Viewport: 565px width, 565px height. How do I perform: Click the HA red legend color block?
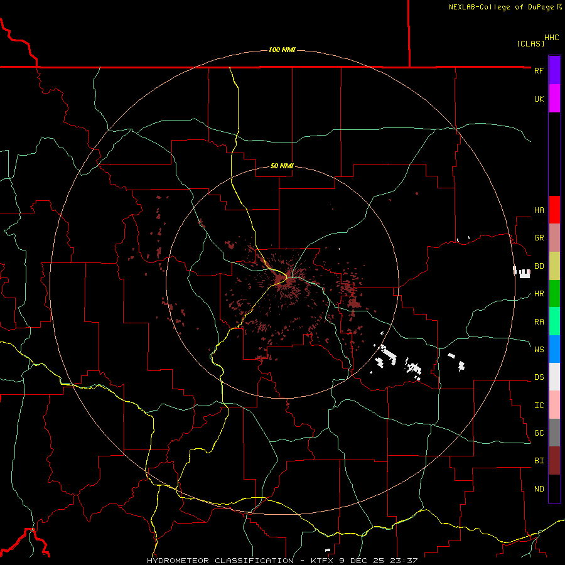554,210
